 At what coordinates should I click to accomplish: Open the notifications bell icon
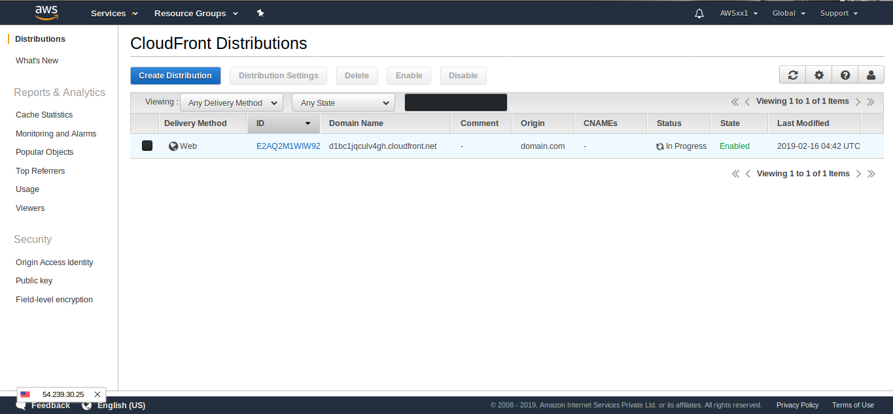[699, 13]
